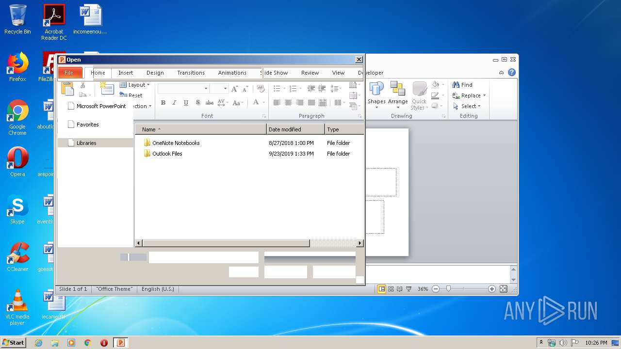Click the zoom slider handle
Screen dimensions: 621x349
point(449,289)
